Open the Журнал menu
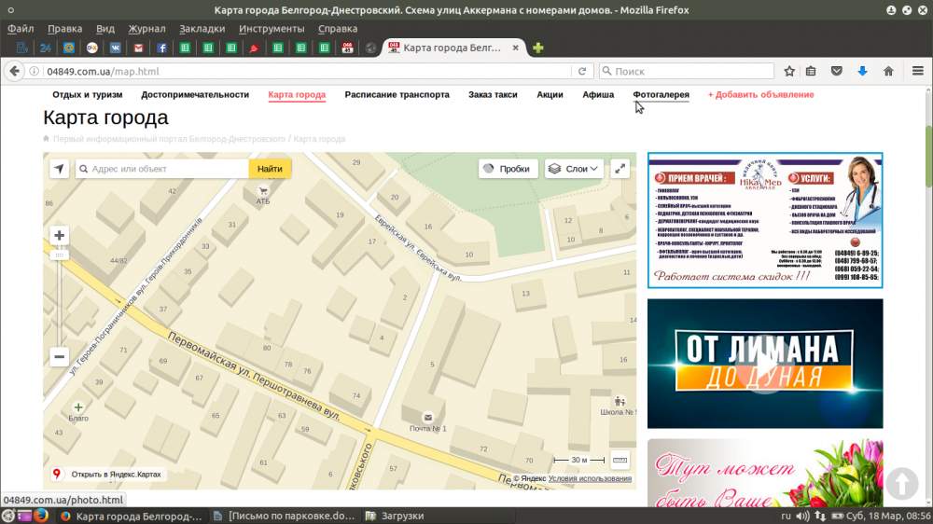The image size is (933, 524). point(146,29)
